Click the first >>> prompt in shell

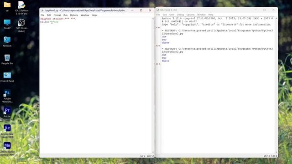coord(158,27)
